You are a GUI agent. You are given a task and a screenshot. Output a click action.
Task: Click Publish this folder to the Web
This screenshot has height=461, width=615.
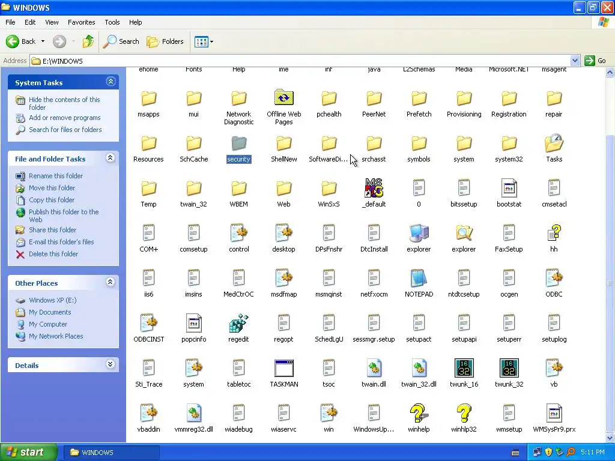(x=64, y=215)
